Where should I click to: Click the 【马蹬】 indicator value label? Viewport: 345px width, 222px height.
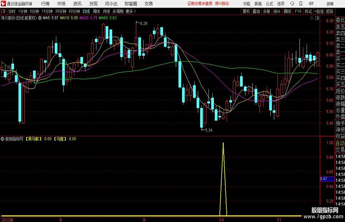click(x=65, y=139)
